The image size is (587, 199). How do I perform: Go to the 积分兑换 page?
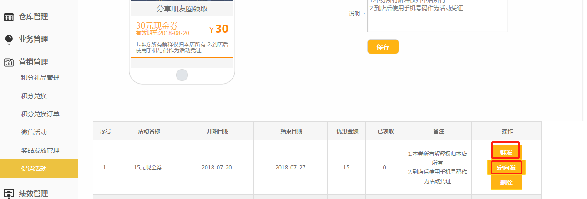pyautogui.click(x=34, y=96)
